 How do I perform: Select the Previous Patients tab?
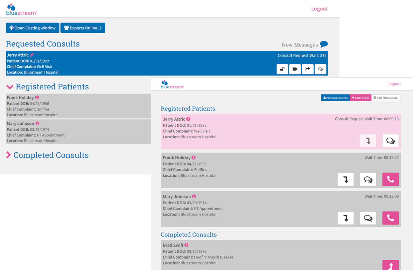tap(335, 98)
